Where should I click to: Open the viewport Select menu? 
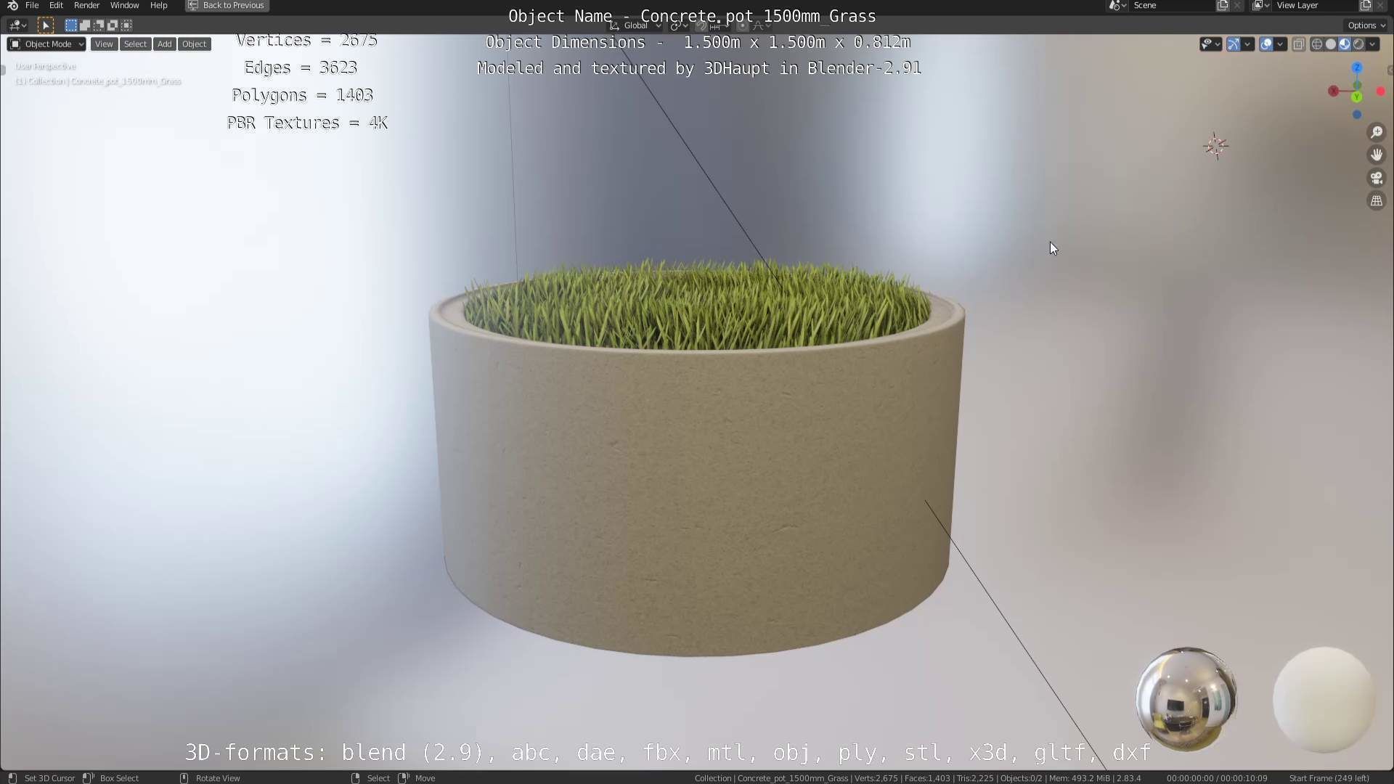(135, 44)
